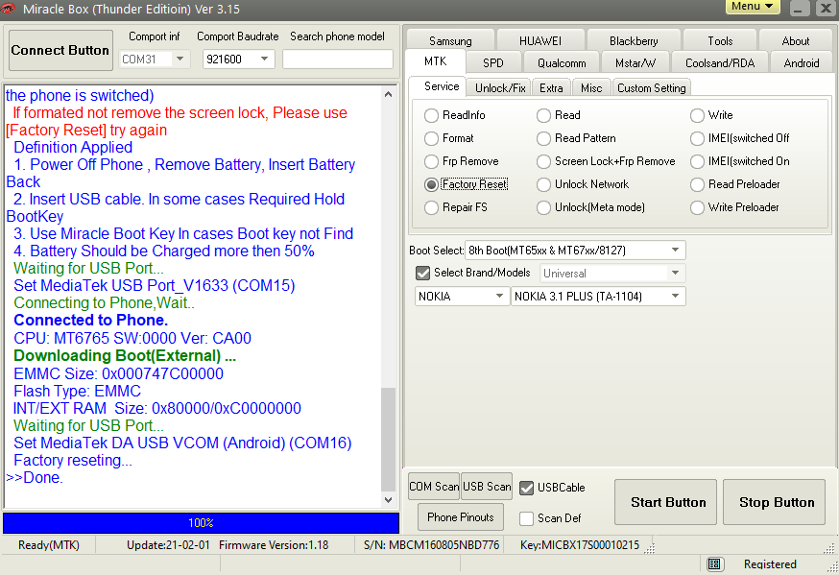Select the ReadInfo radio option
The width and height of the screenshot is (839, 575).
(x=431, y=115)
